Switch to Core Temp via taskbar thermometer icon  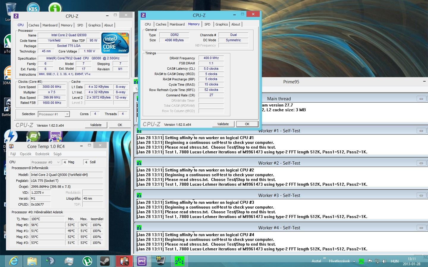(x=124, y=261)
